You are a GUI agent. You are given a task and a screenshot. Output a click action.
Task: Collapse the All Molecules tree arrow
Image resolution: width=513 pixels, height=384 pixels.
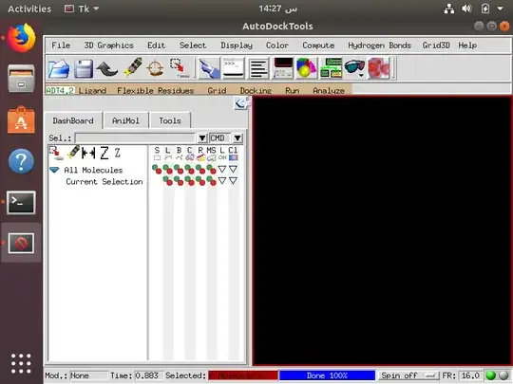[x=54, y=170]
